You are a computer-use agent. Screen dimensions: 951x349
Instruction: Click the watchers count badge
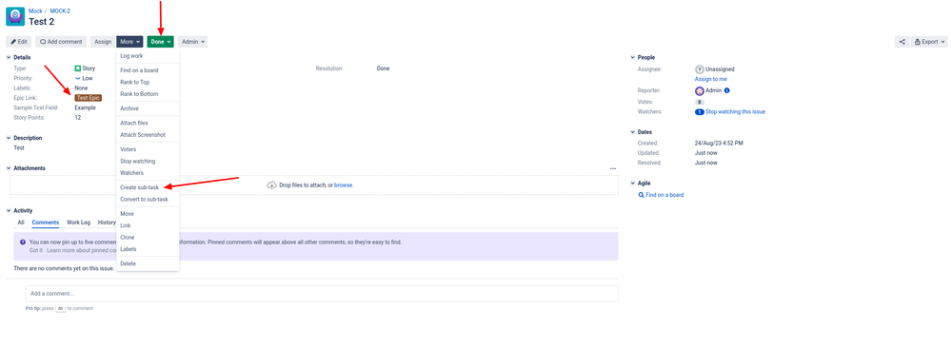pyautogui.click(x=700, y=112)
